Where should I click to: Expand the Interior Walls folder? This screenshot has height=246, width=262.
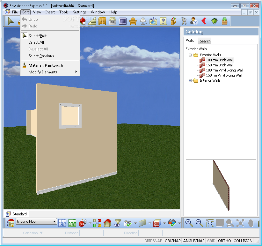point(190,81)
